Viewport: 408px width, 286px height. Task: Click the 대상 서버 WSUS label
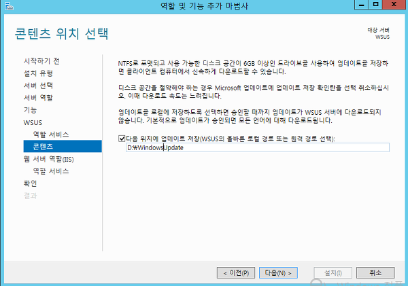[x=379, y=33]
